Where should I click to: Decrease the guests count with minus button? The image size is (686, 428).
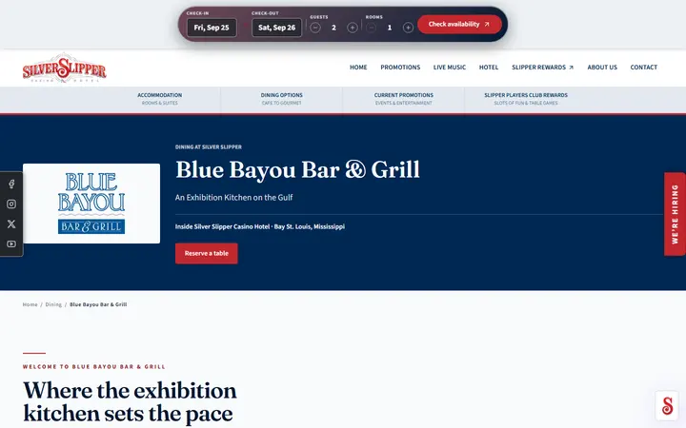pyautogui.click(x=315, y=28)
